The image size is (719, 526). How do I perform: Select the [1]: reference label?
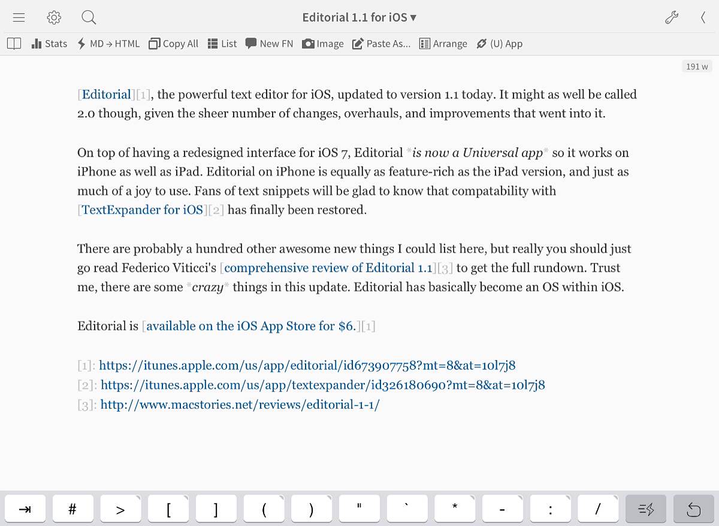tap(86, 365)
